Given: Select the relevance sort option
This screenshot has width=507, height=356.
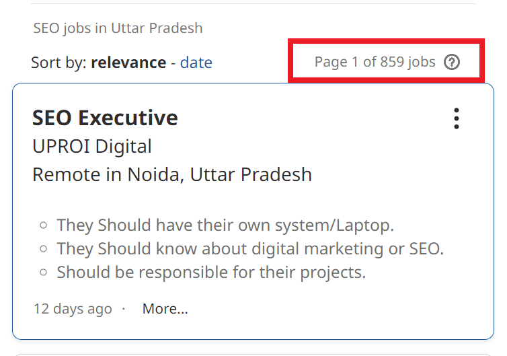Looking at the screenshot, I should (128, 63).
